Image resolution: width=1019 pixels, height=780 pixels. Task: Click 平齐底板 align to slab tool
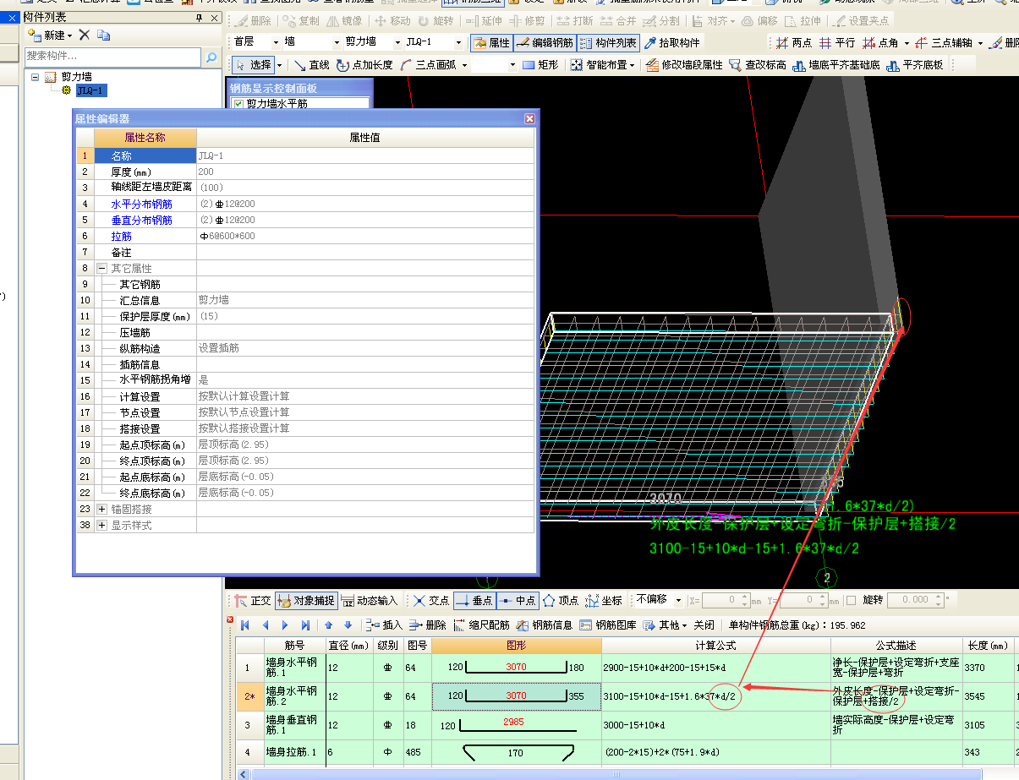(914, 64)
